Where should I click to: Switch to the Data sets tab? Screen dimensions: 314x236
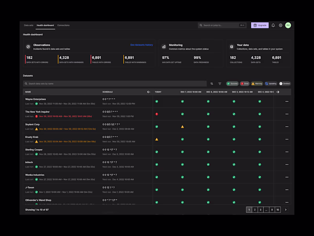pyautogui.click(x=29, y=25)
